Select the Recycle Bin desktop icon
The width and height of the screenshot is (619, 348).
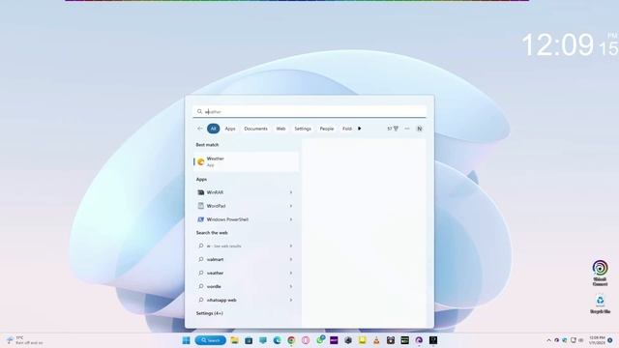point(600,304)
